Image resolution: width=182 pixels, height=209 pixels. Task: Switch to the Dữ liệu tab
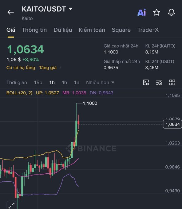[63, 30]
